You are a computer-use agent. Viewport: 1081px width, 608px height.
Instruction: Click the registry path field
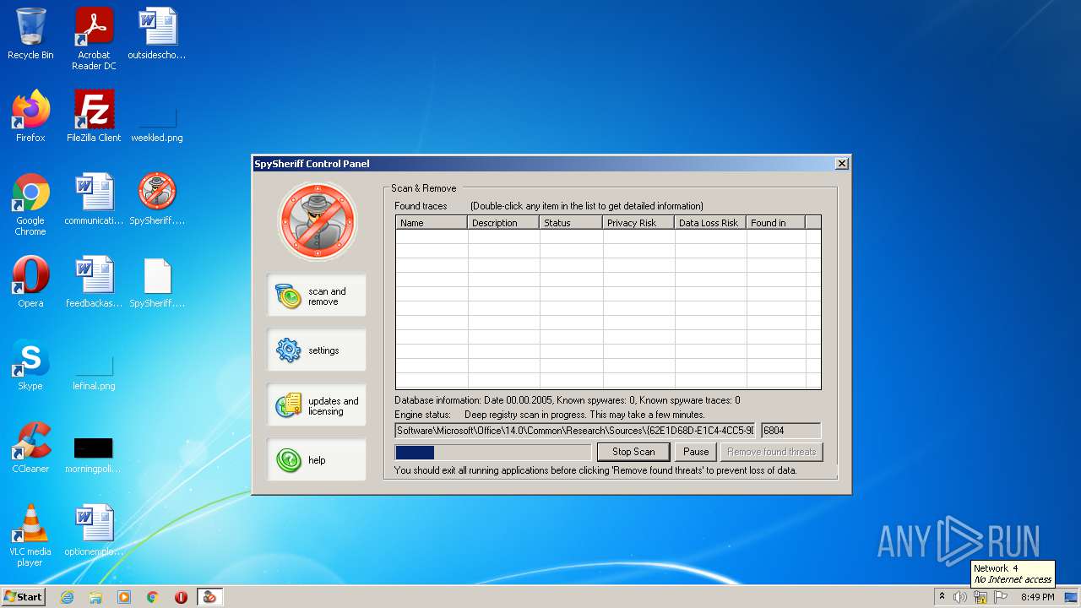point(575,431)
